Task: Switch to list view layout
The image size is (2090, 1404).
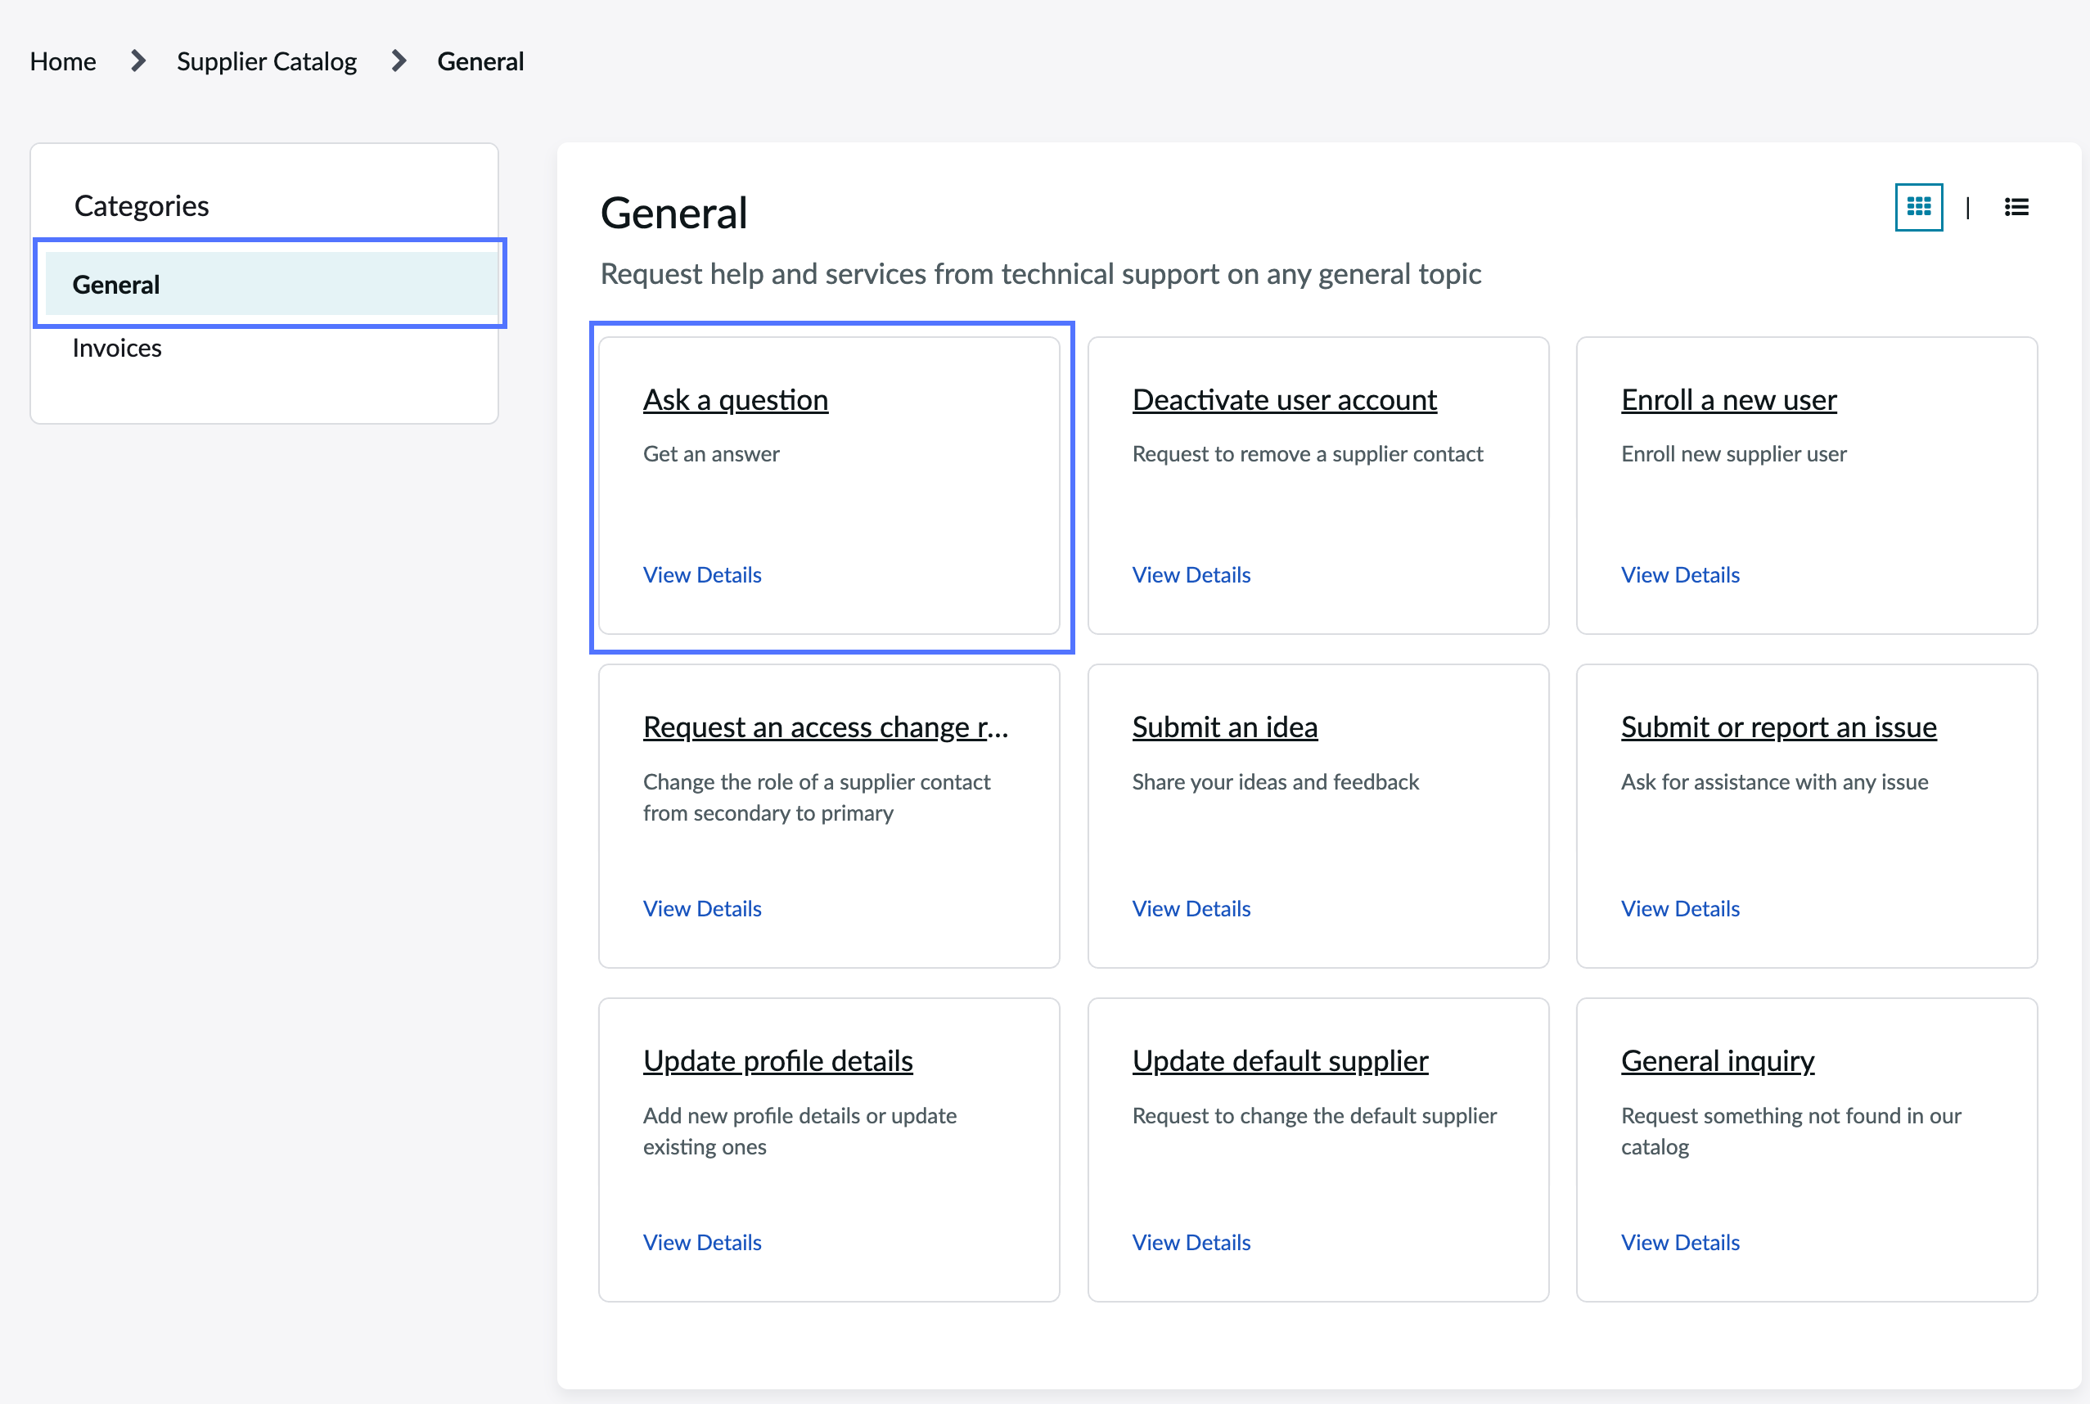Action: (2016, 208)
